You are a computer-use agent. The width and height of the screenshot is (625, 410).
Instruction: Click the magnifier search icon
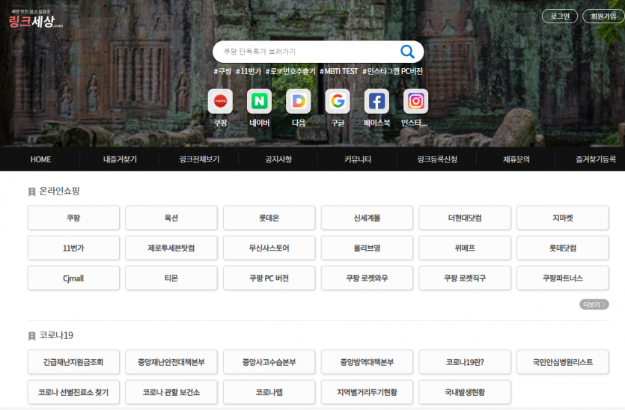coord(407,52)
